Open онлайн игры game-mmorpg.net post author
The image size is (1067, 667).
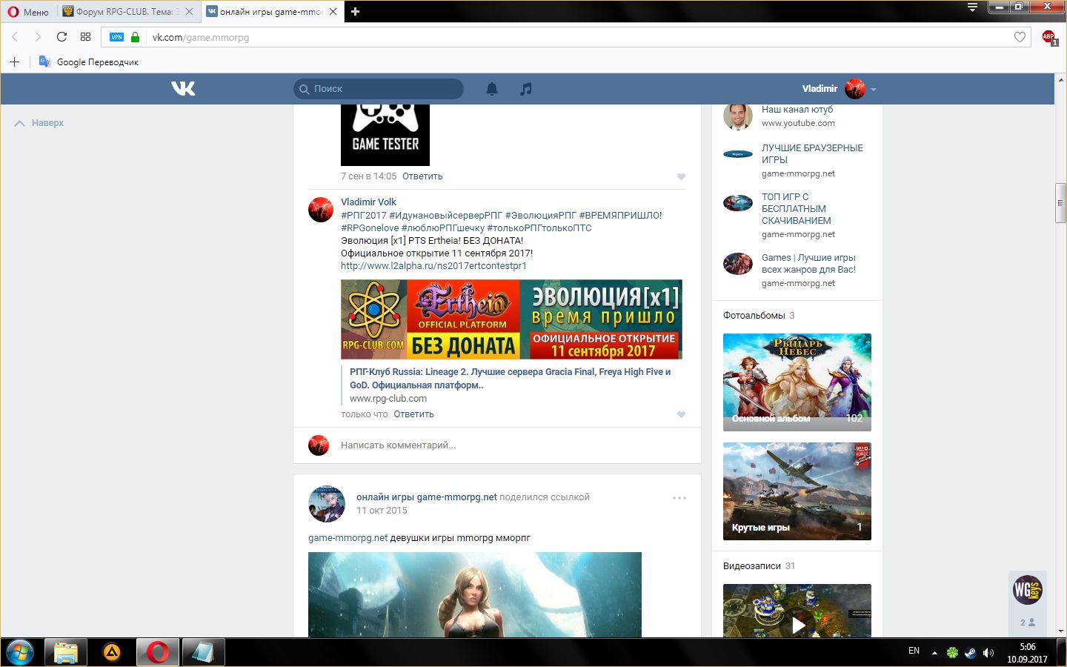[x=426, y=497]
